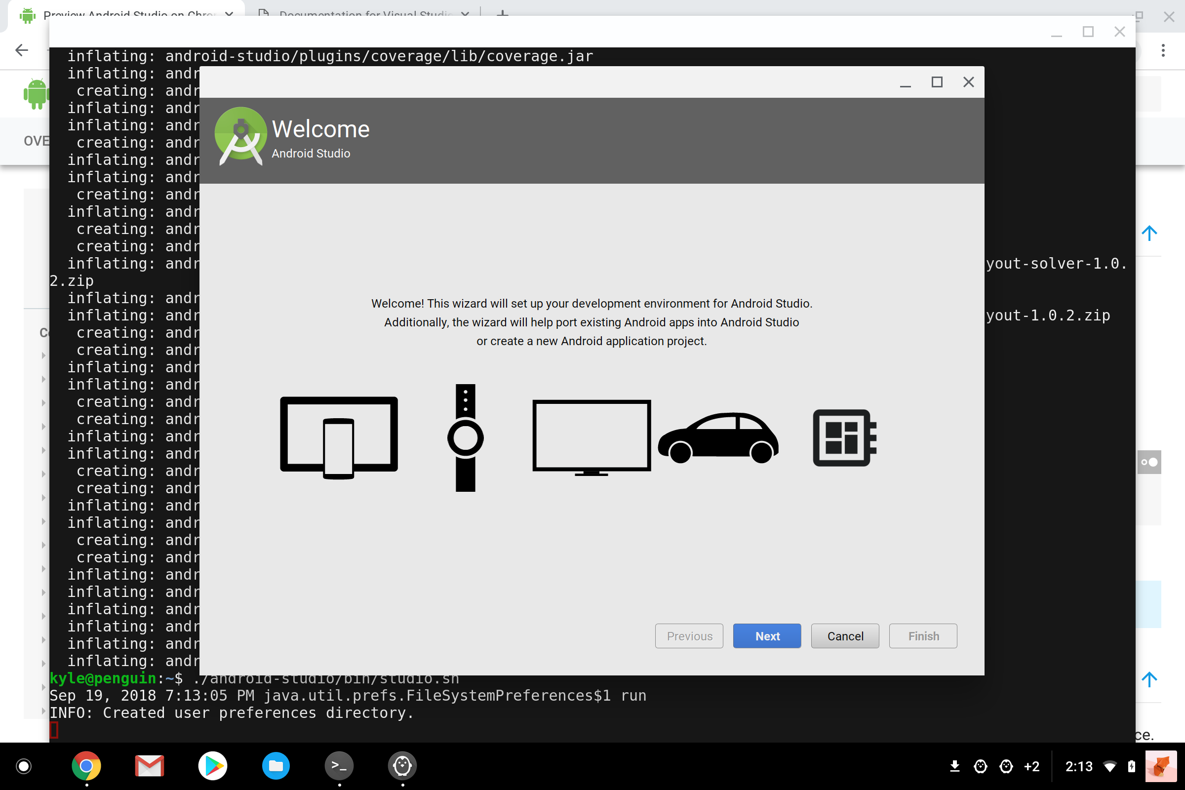Open the Play Store from the shelf

click(x=213, y=766)
